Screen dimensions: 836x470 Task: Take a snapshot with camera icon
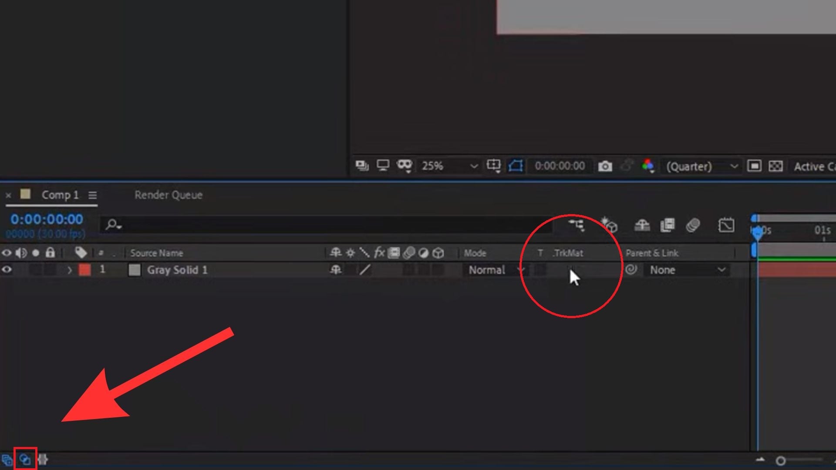tap(605, 166)
